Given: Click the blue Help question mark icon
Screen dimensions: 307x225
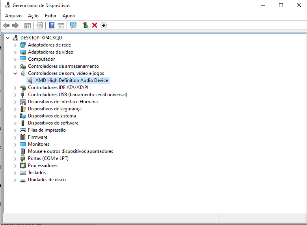Looking at the screenshot, I should (52, 25).
